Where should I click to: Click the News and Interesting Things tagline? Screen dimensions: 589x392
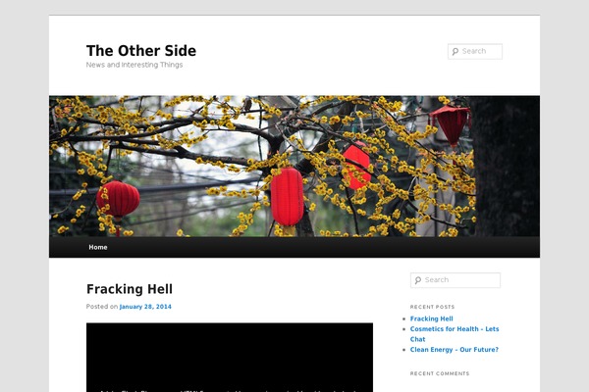[134, 65]
